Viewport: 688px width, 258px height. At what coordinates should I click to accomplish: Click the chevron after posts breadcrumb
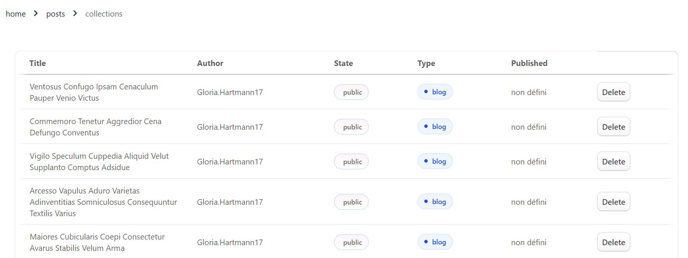(75, 14)
